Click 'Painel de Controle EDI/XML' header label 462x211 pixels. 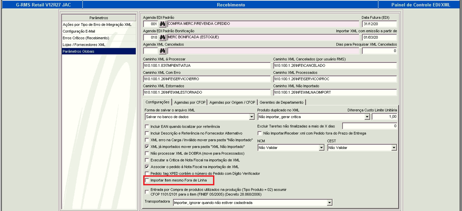pos(421,5)
